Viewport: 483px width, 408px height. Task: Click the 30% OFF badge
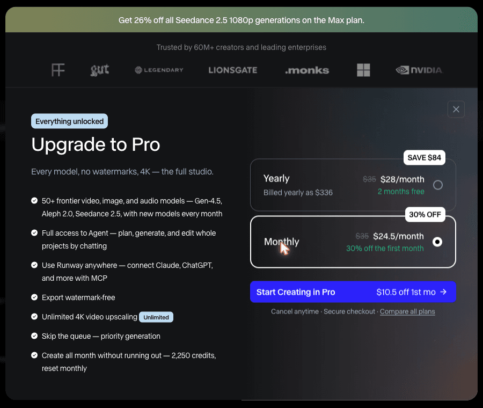(x=425, y=215)
